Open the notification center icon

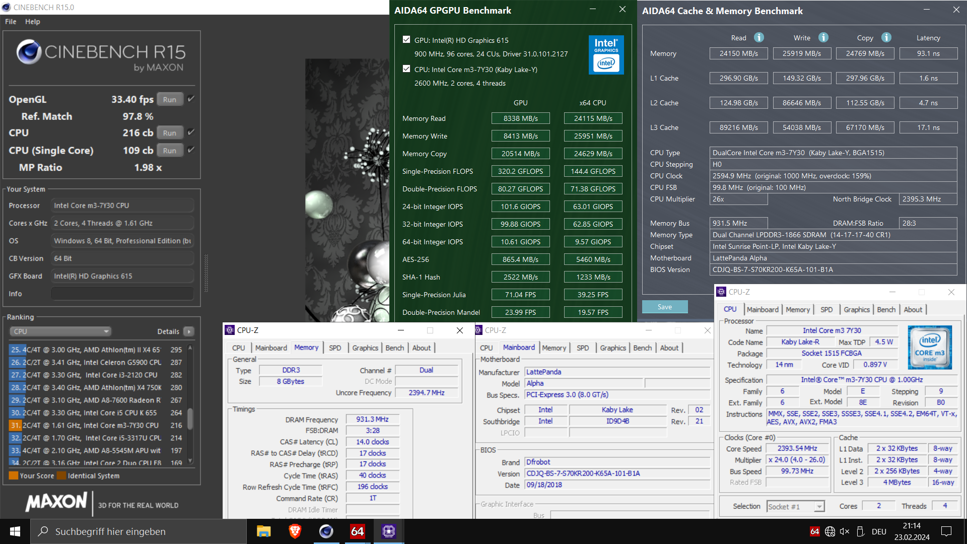946,531
